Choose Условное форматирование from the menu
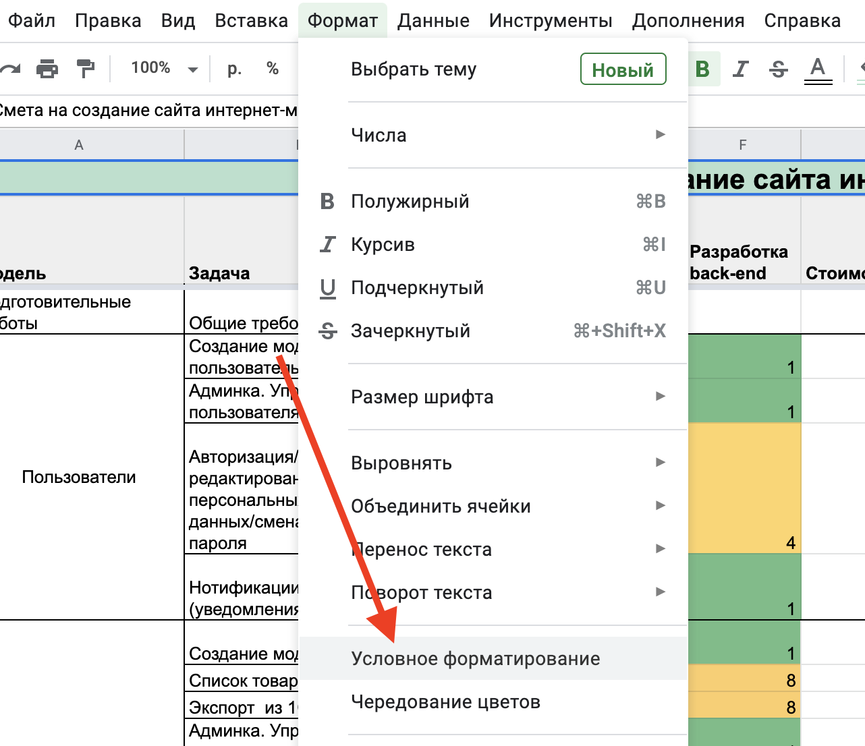 [x=476, y=658]
